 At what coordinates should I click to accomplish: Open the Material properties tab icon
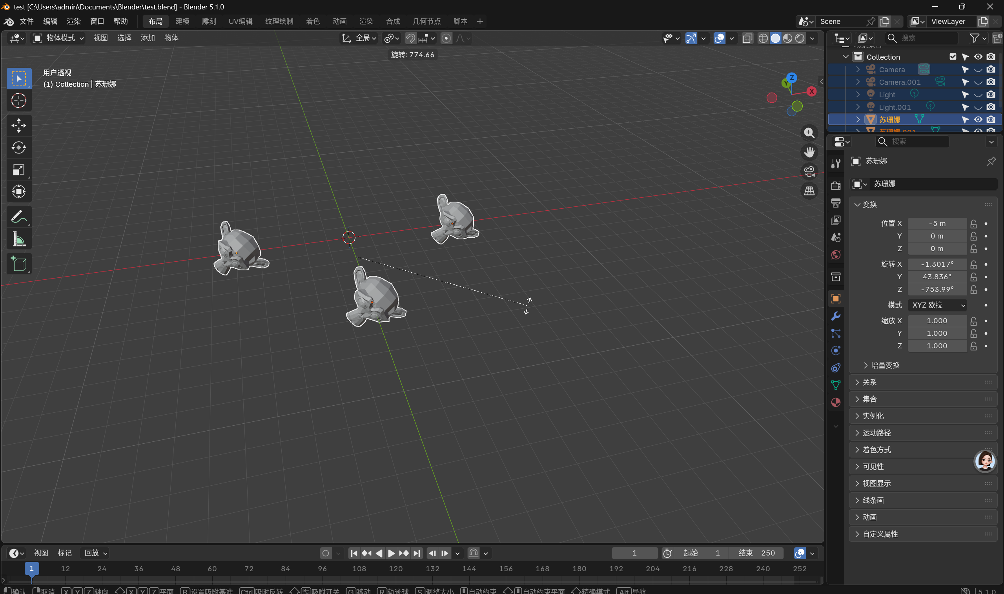pyautogui.click(x=836, y=402)
